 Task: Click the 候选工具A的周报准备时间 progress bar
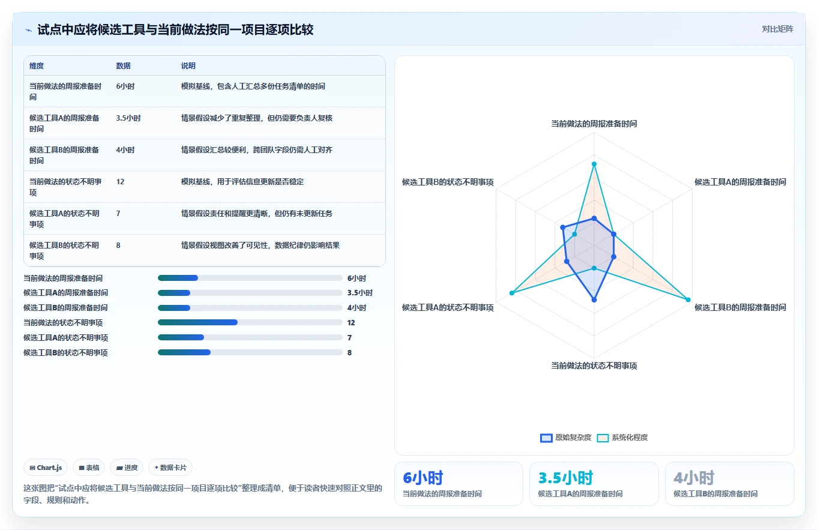(x=250, y=293)
